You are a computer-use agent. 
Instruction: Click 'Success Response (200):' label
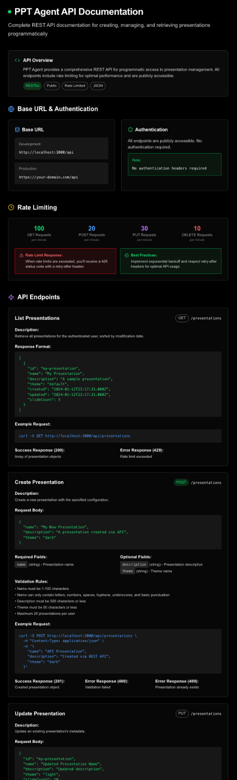pos(39,450)
